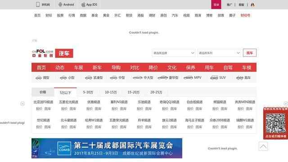
Task: Open the 众泰2008频道 link
Action: pyautogui.click(x=220, y=120)
